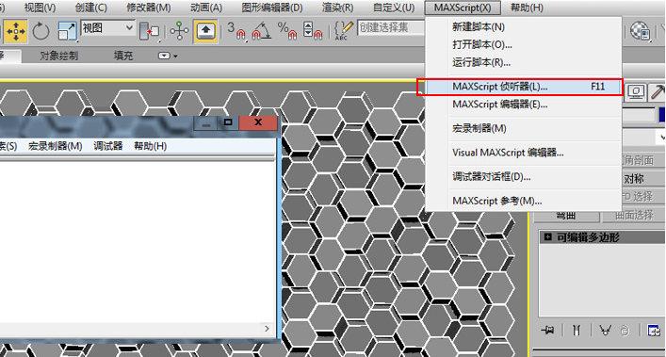Image resolution: width=666 pixels, height=357 pixels.
Task: Toggle the Spinner Snap button
Action: 313,31
